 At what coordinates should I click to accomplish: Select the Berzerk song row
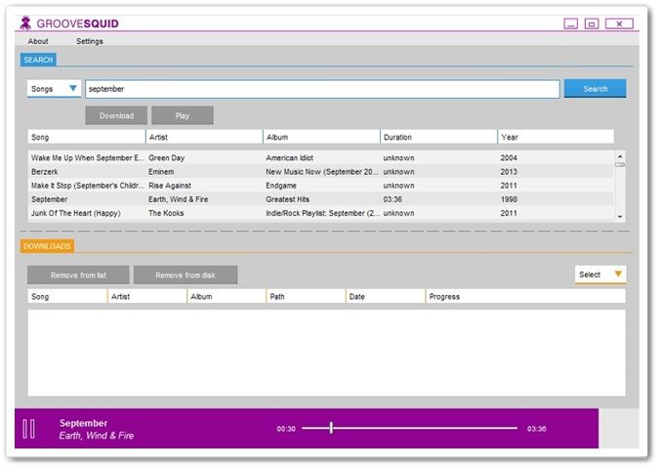point(321,172)
